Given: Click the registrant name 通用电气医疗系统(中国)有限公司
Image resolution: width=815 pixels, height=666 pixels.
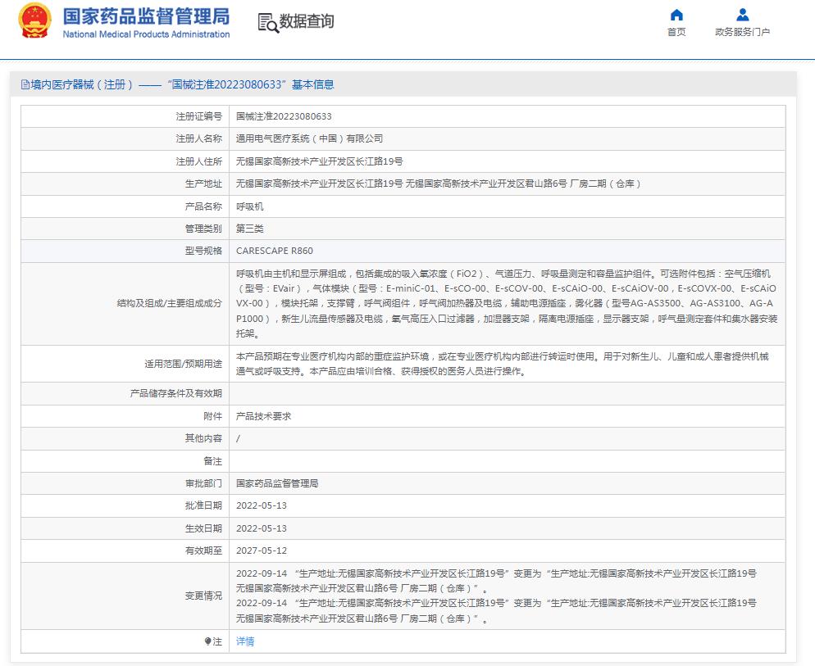Looking at the screenshot, I should pos(309,139).
